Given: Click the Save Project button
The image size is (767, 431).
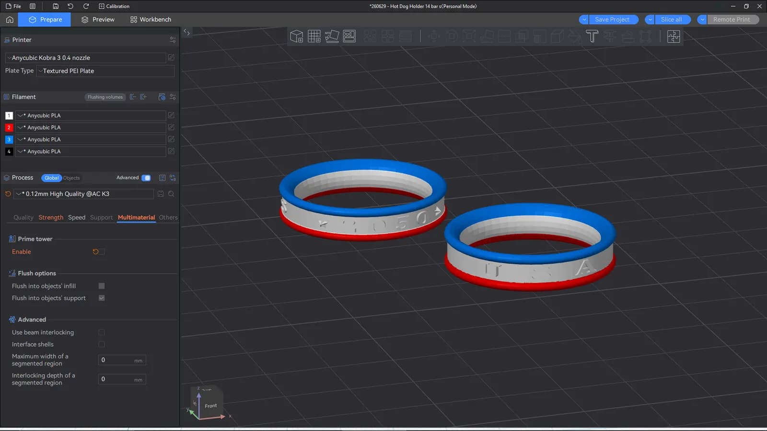Looking at the screenshot, I should (x=614, y=20).
